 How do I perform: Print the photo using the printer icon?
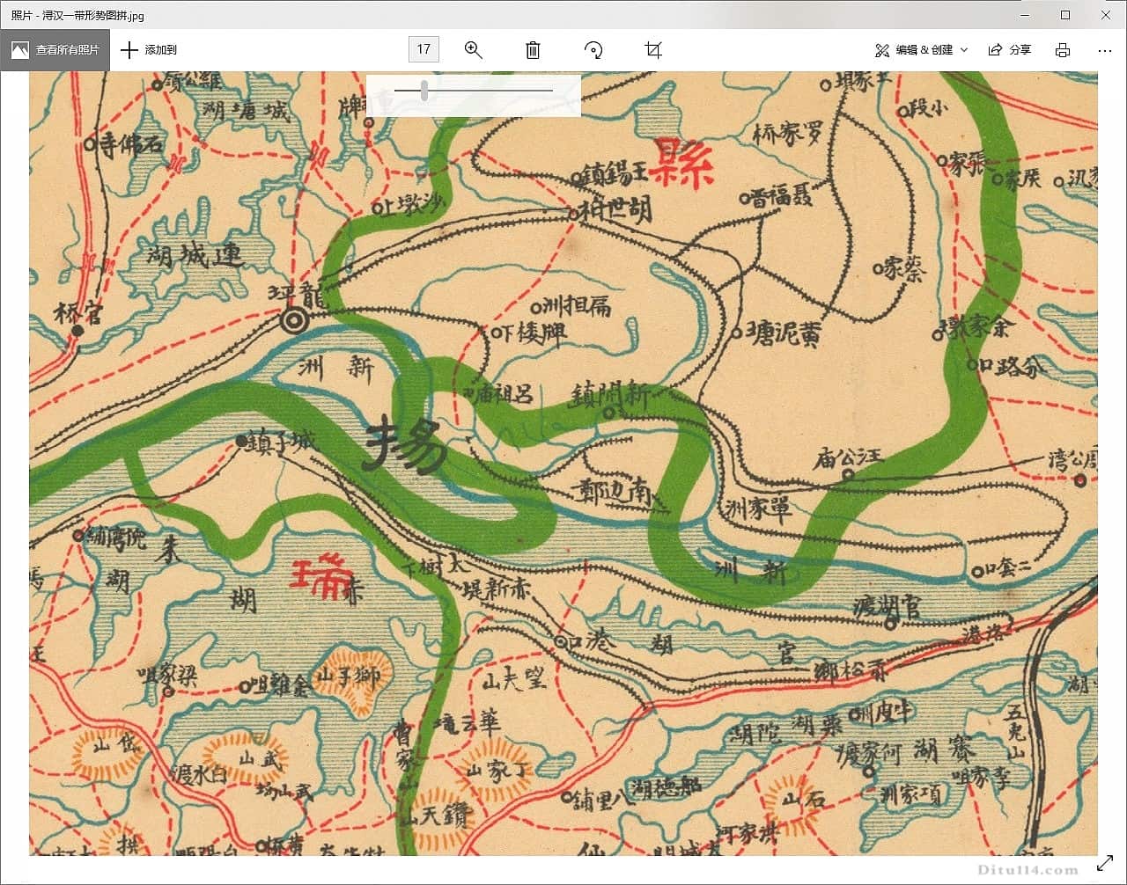1063,50
